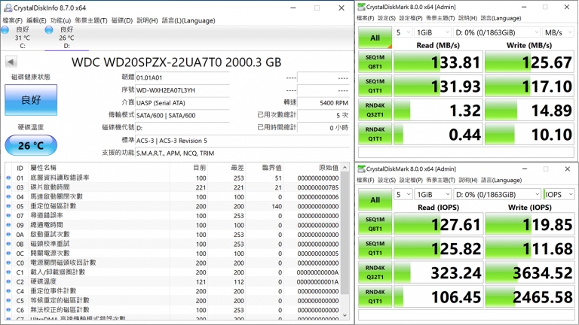
Task: Click the SMART table scroll down arrow
Action: [x=345, y=315]
